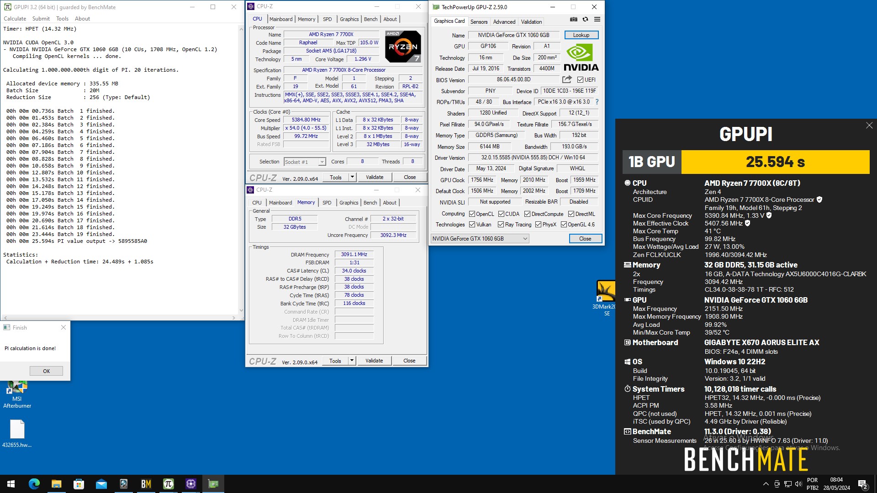Click the volume icon in system tray

coord(798,484)
